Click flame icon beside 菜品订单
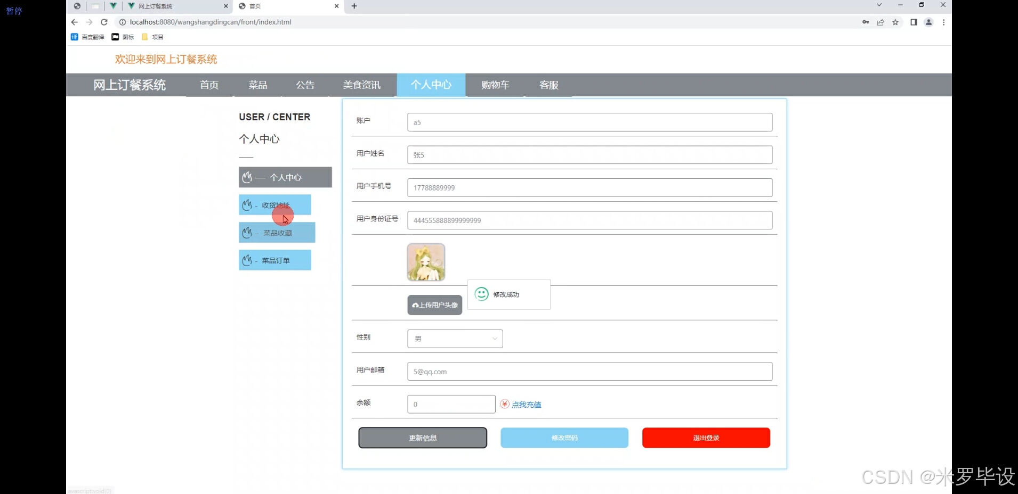This screenshot has width=1018, height=494. point(247,260)
